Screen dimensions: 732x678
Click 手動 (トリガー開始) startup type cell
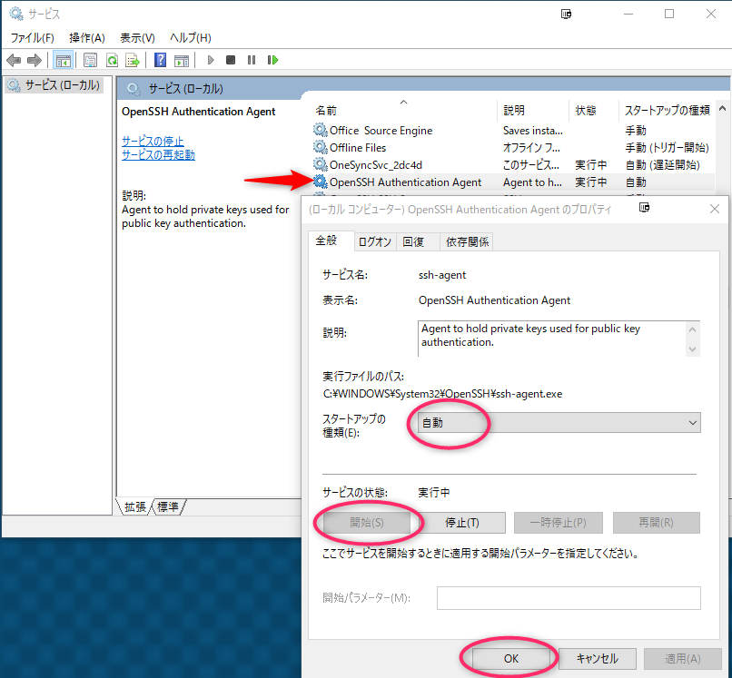click(x=668, y=147)
